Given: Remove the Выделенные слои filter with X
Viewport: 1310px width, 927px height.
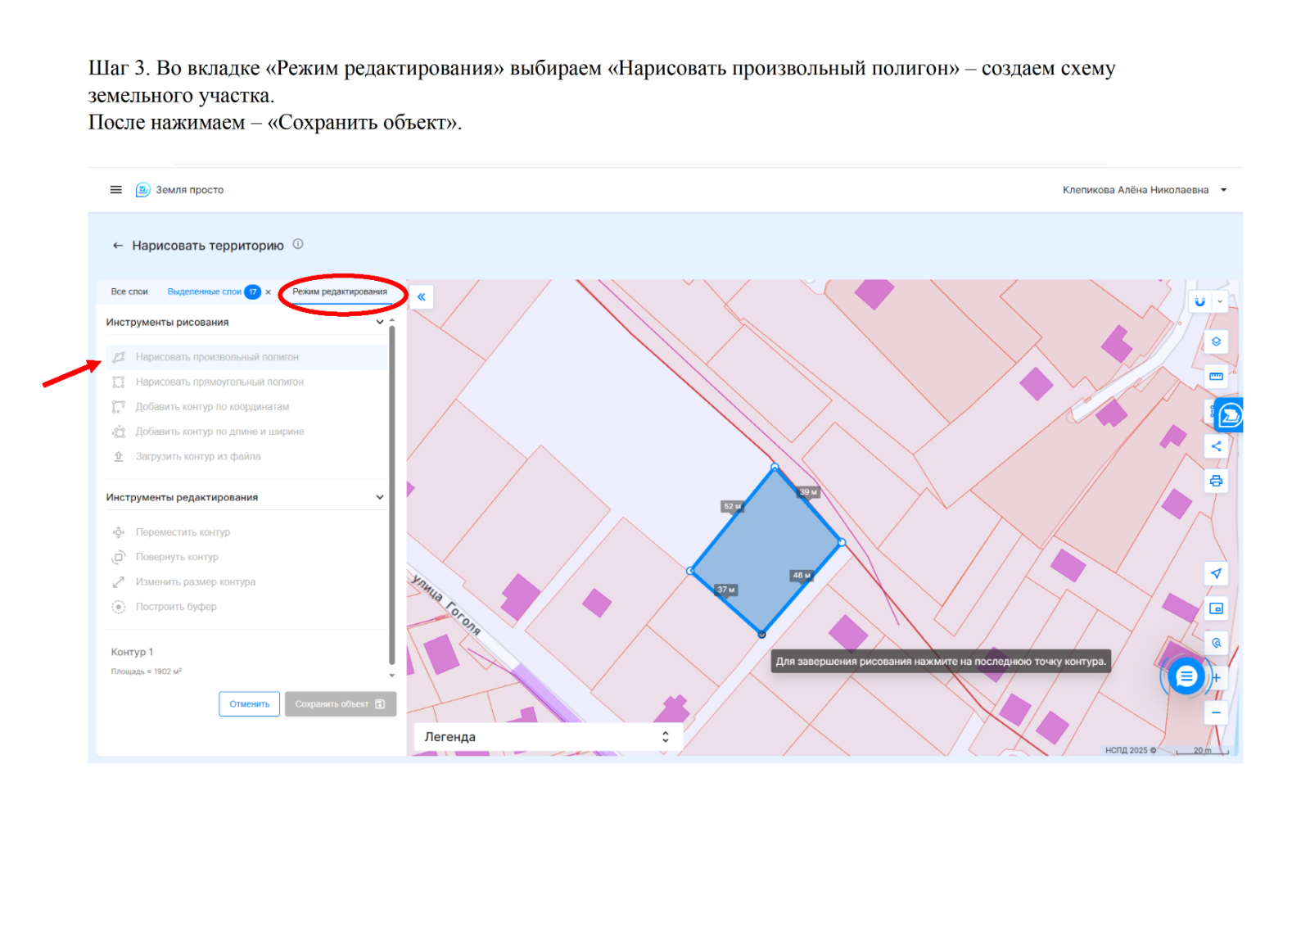Looking at the screenshot, I should click(x=268, y=292).
